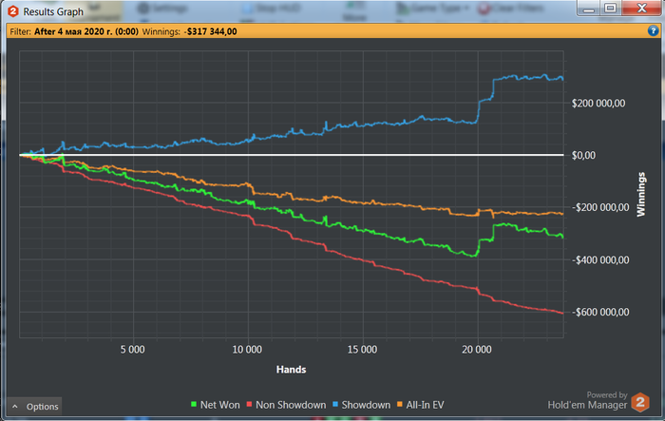Toggle the Net Won legend entry
The height and width of the screenshot is (421, 665).
tap(216, 405)
